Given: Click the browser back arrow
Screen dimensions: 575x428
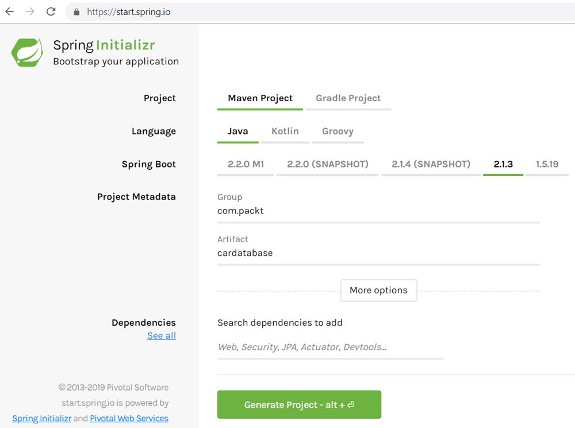Looking at the screenshot, I should coord(10,12).
